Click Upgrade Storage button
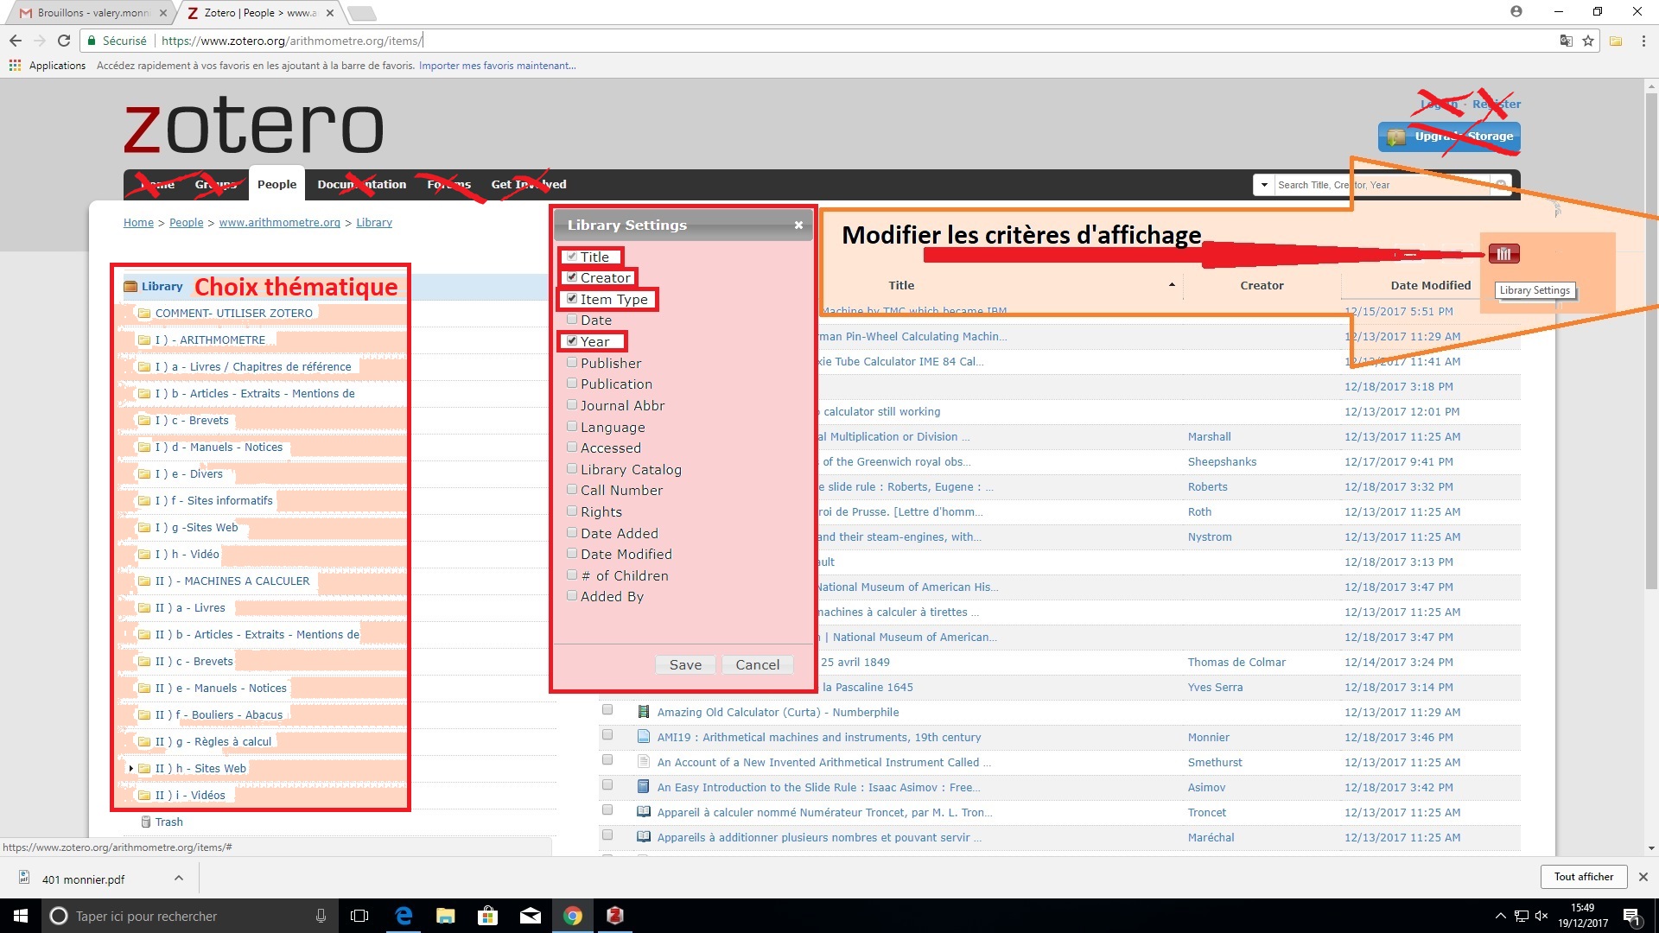The width and height of the screenshot is (1659, 933). 1449,136
